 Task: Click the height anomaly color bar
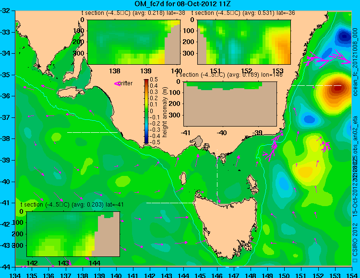point(146,111)
